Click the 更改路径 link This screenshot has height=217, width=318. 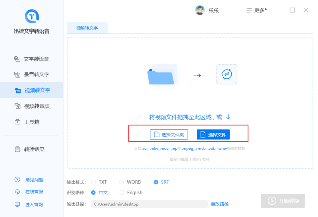[220, 204]
